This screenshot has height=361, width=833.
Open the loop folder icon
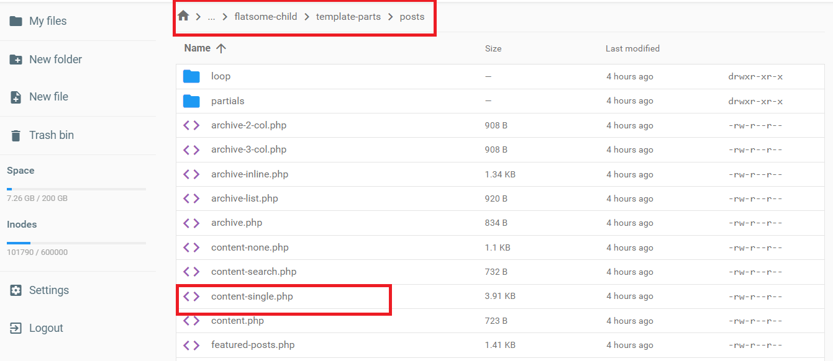coord(191,76)
